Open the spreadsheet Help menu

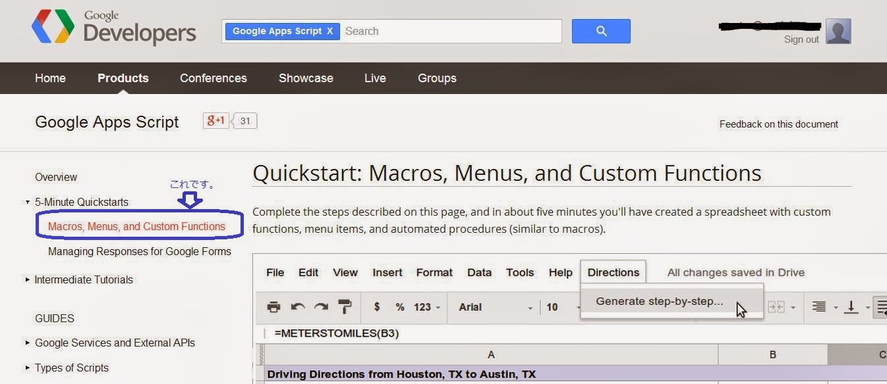[561, 273]
